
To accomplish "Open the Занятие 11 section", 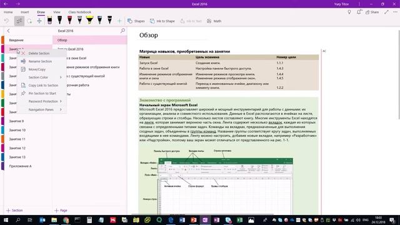I will click(28, 139).
